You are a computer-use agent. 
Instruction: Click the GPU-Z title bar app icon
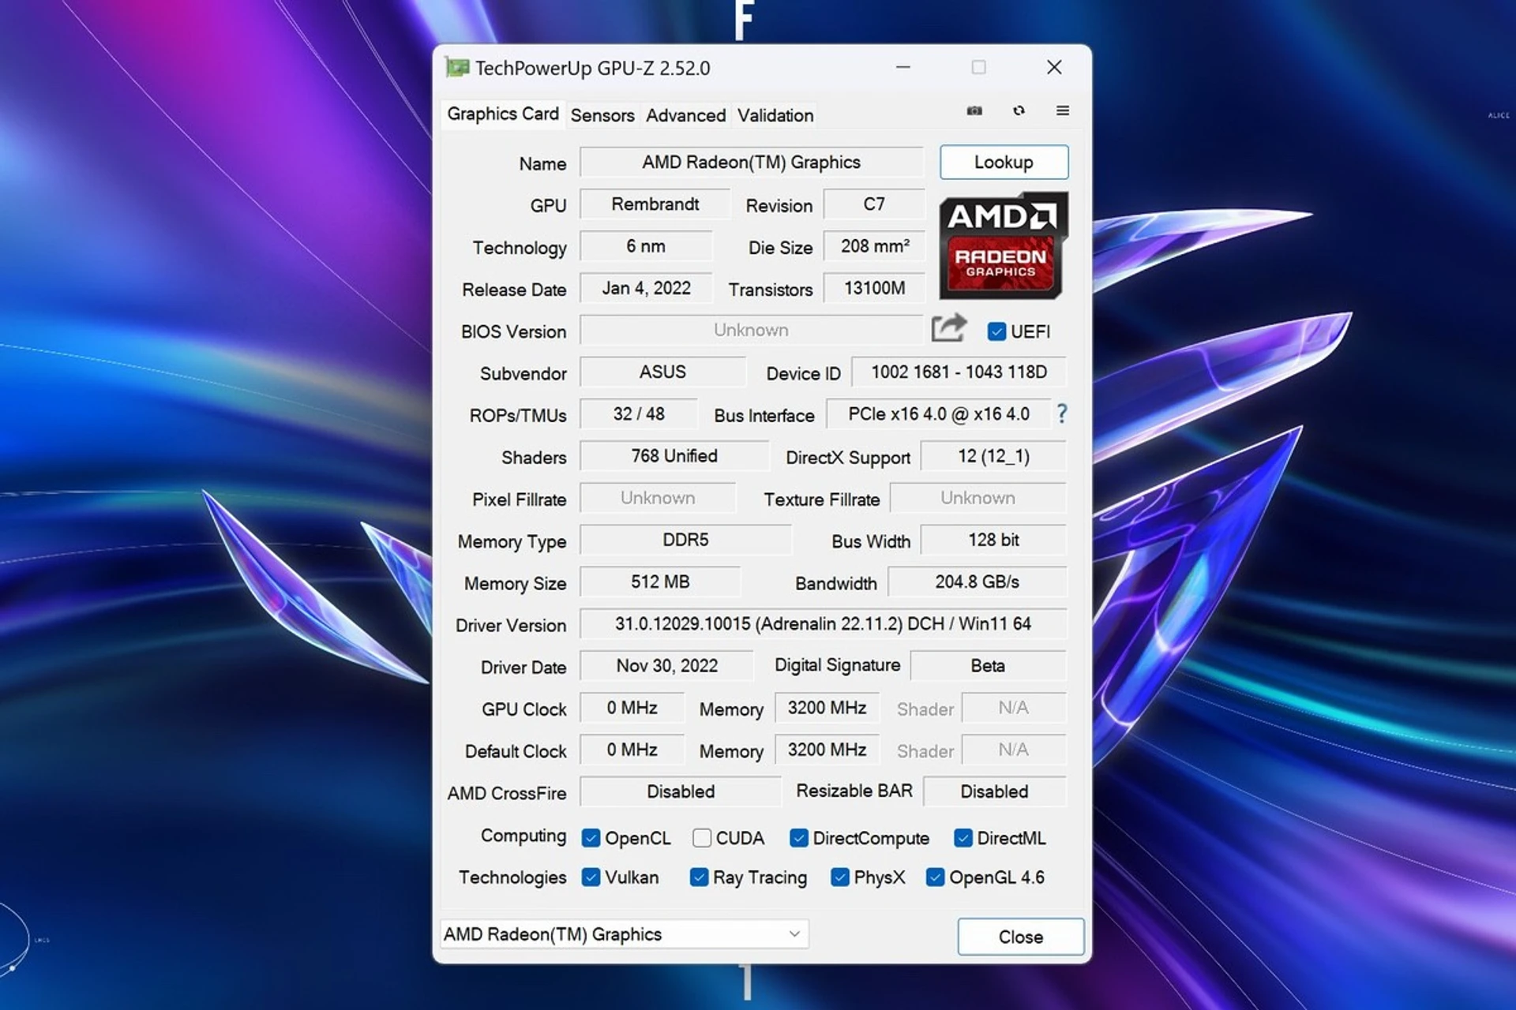pos(457,68)
